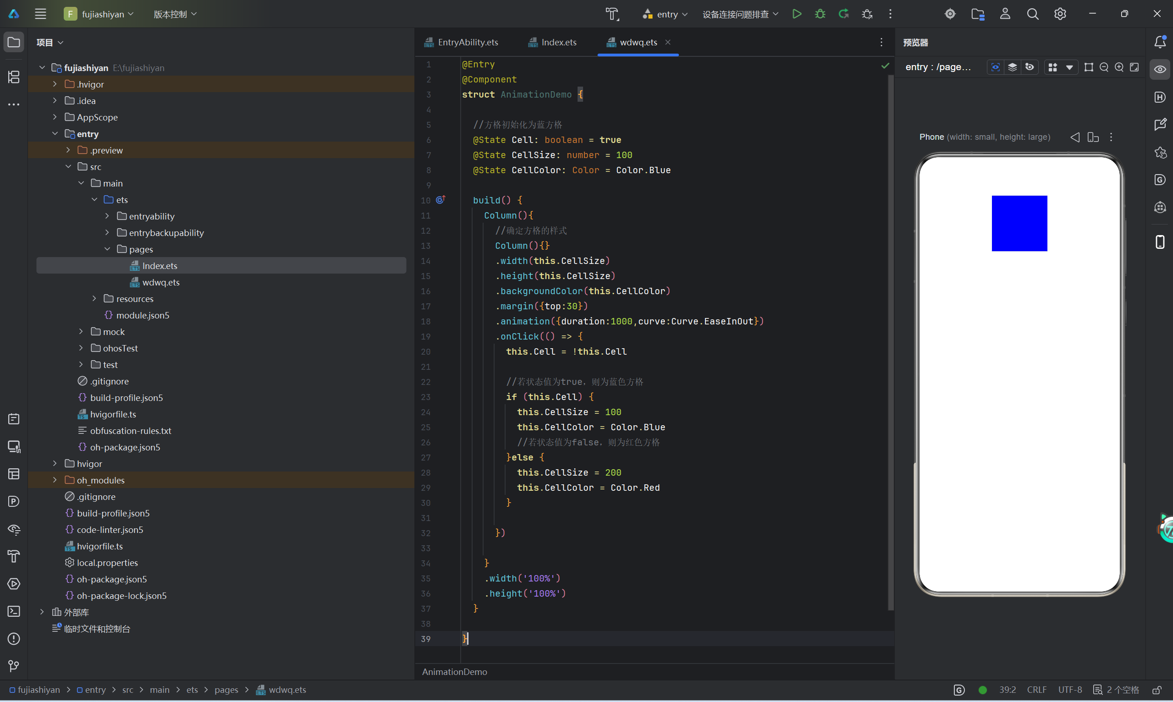1173x702 pixels.
Task: Open IDE settings gear icon
Action: (1060, 14)
